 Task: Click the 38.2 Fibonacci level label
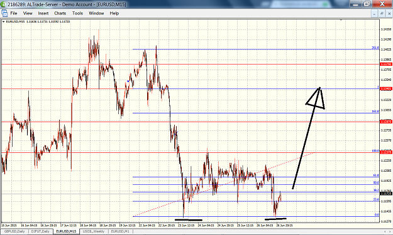click(376, 191)
